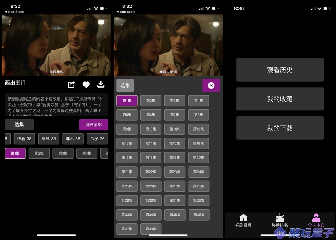This screenshot has width=336, height=240.
Task: Pick 第1集 from the horizontal episode row
Action: 15,154
